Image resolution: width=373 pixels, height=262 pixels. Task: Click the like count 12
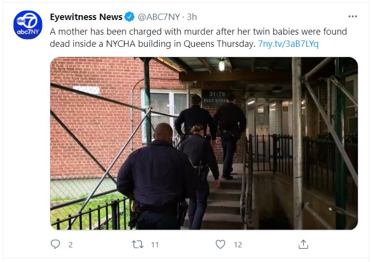238,244
